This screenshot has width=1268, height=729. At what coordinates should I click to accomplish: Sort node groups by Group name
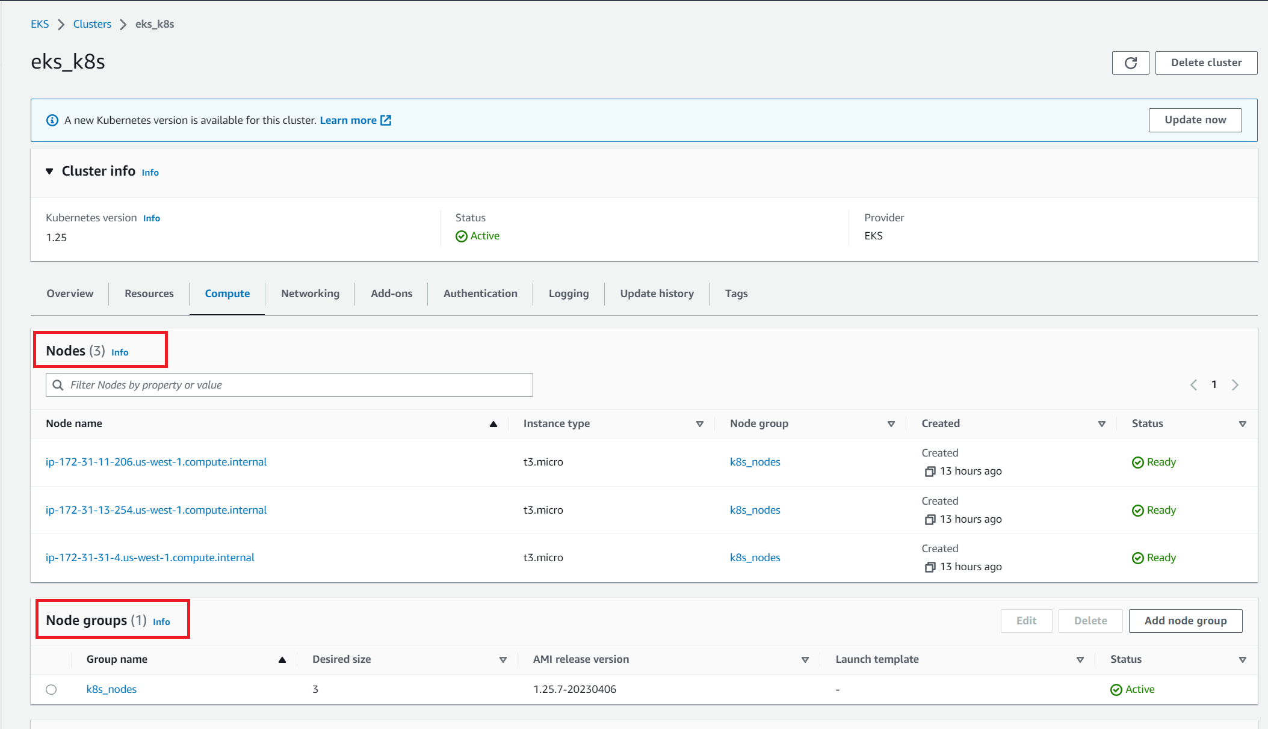coord(282,659)
